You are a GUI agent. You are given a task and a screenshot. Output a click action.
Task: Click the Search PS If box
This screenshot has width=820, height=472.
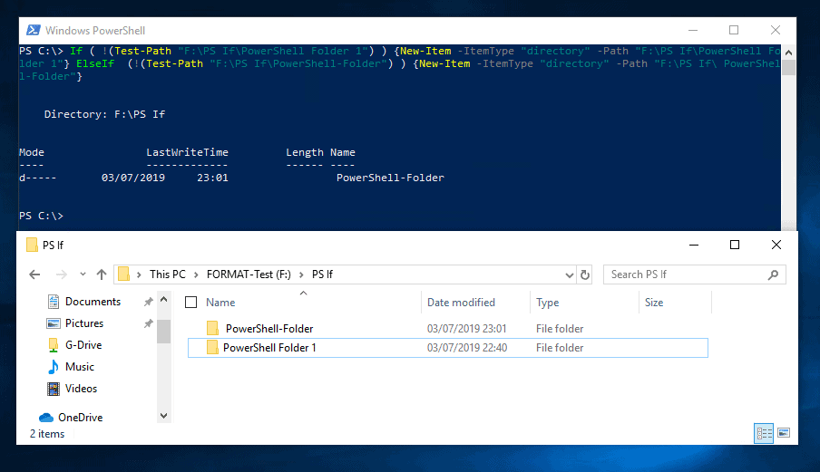pos(695,275)
